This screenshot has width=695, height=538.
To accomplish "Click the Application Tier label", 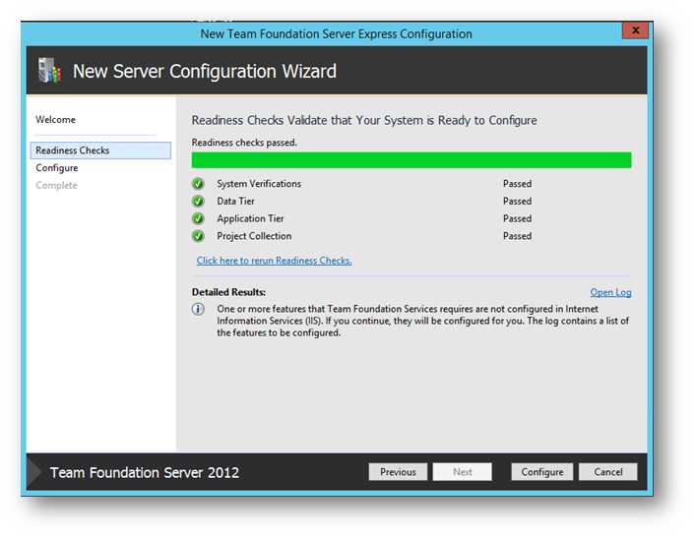I will pyautogui.click(x=250, y=218).
